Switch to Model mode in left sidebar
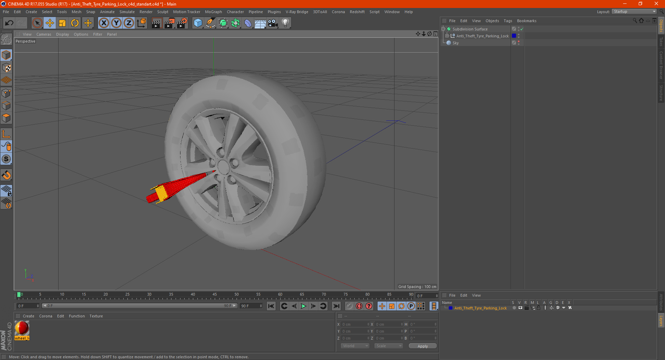 tap(6, 55)
